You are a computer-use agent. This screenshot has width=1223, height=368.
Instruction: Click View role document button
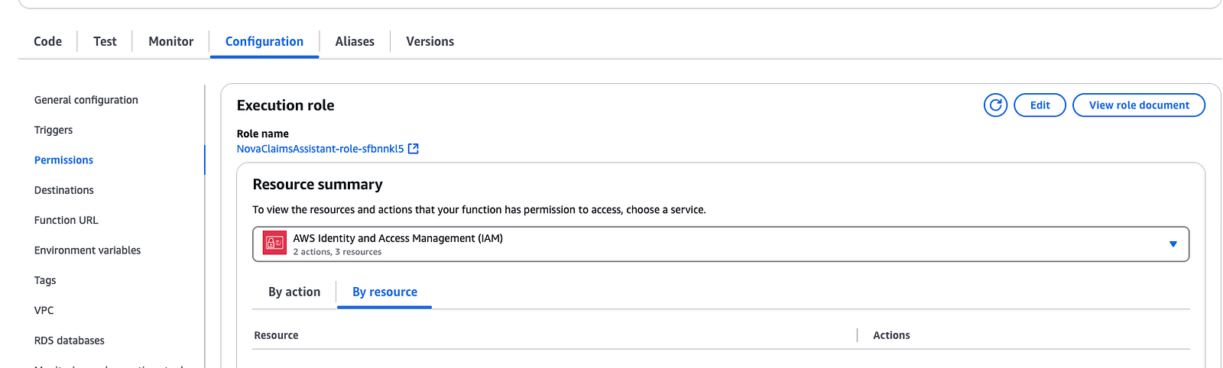coord(1139,105)
